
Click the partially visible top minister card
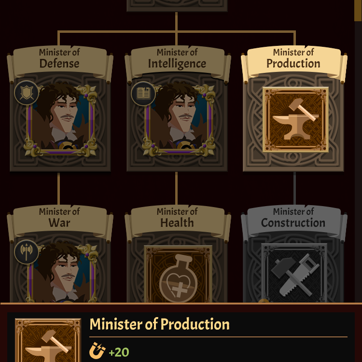(x=177, y=5)
